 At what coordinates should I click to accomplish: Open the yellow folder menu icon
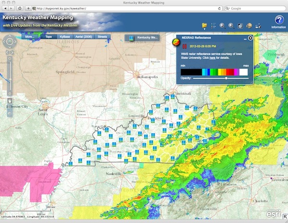point(204,26)
